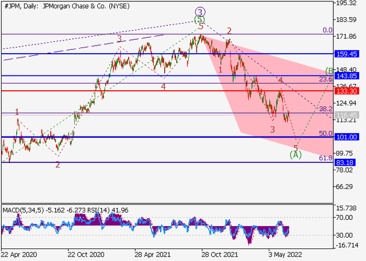Click the 22 Oct 2020 date label

(x=86, y=255)
